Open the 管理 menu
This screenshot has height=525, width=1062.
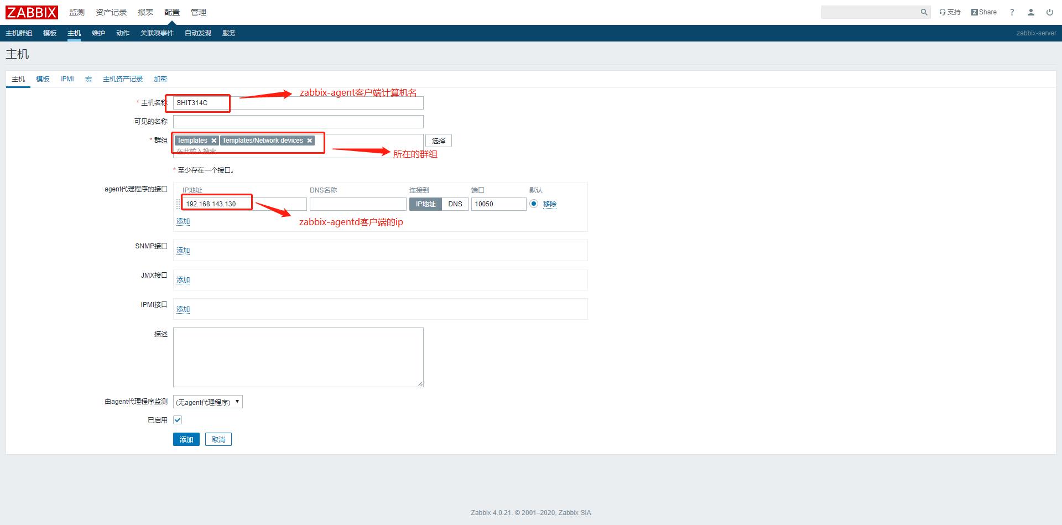199,12
